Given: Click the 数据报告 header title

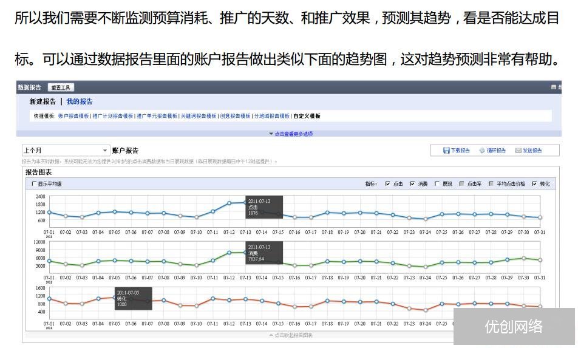Looking at the screenshot, I should point(30,87).
